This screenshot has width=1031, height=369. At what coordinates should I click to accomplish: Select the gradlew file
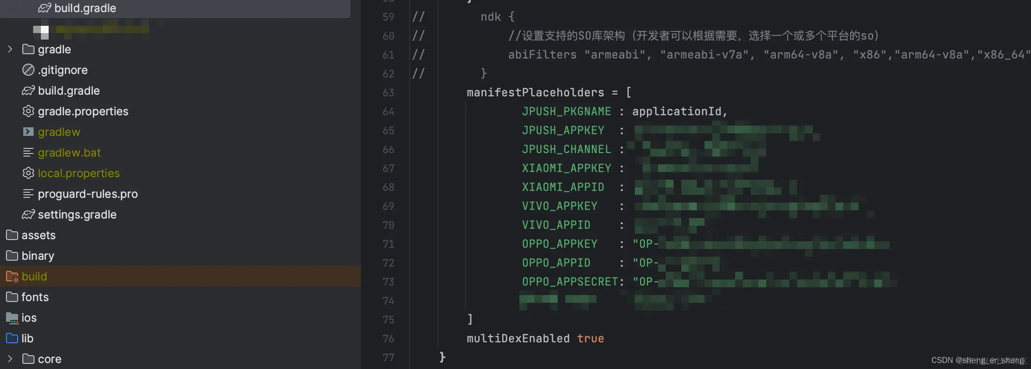click(59, 132)
